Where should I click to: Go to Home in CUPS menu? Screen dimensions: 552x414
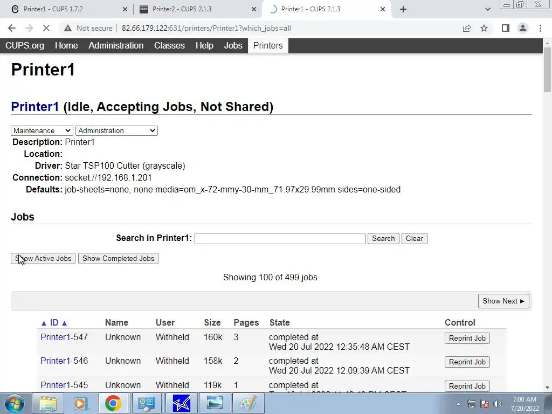tap(66, 45)
